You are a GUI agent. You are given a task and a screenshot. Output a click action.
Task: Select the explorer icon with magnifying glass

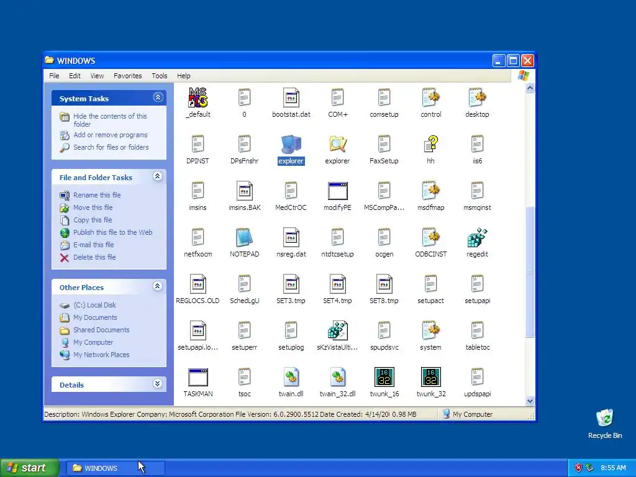337,144
